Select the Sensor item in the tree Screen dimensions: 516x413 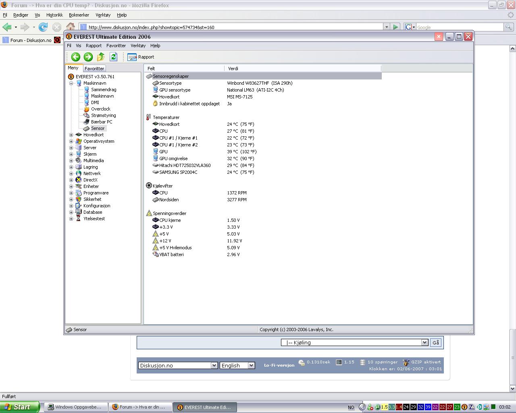click(x=98, y=128)
